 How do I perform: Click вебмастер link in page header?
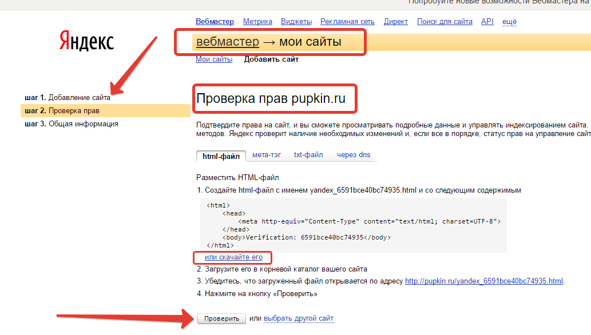[228, 42]
